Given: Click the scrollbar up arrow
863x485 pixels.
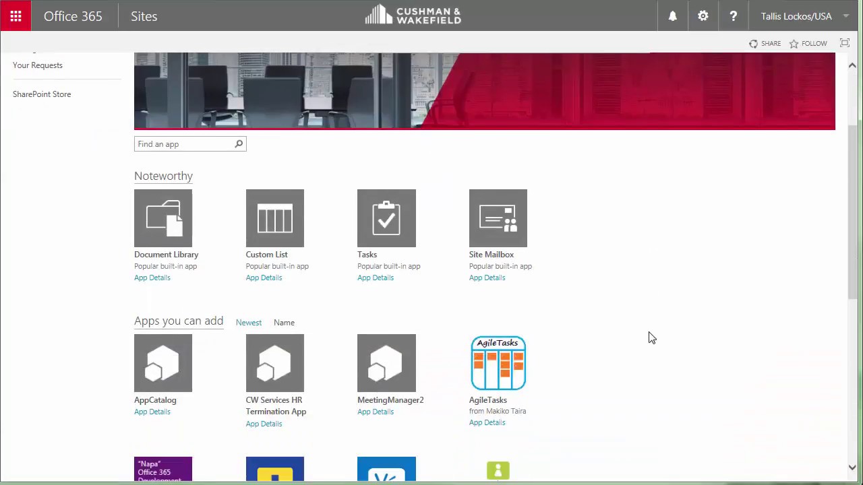Looking at the screenshot, I should [852, 65].
